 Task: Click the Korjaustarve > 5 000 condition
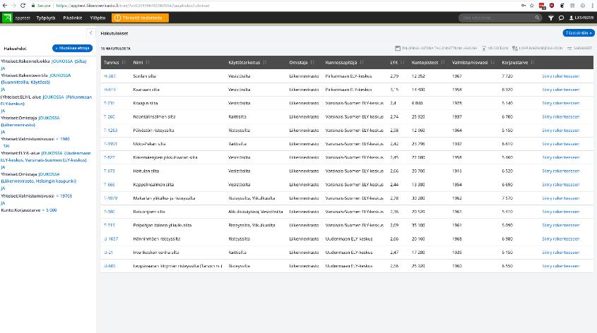(29, 210)
